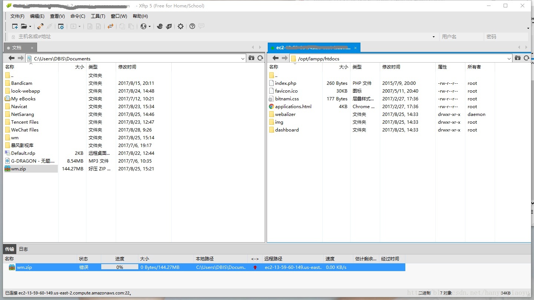Click the greyed feedback speech bubble icon
The image size is (534, 300).
click(201, 26)
